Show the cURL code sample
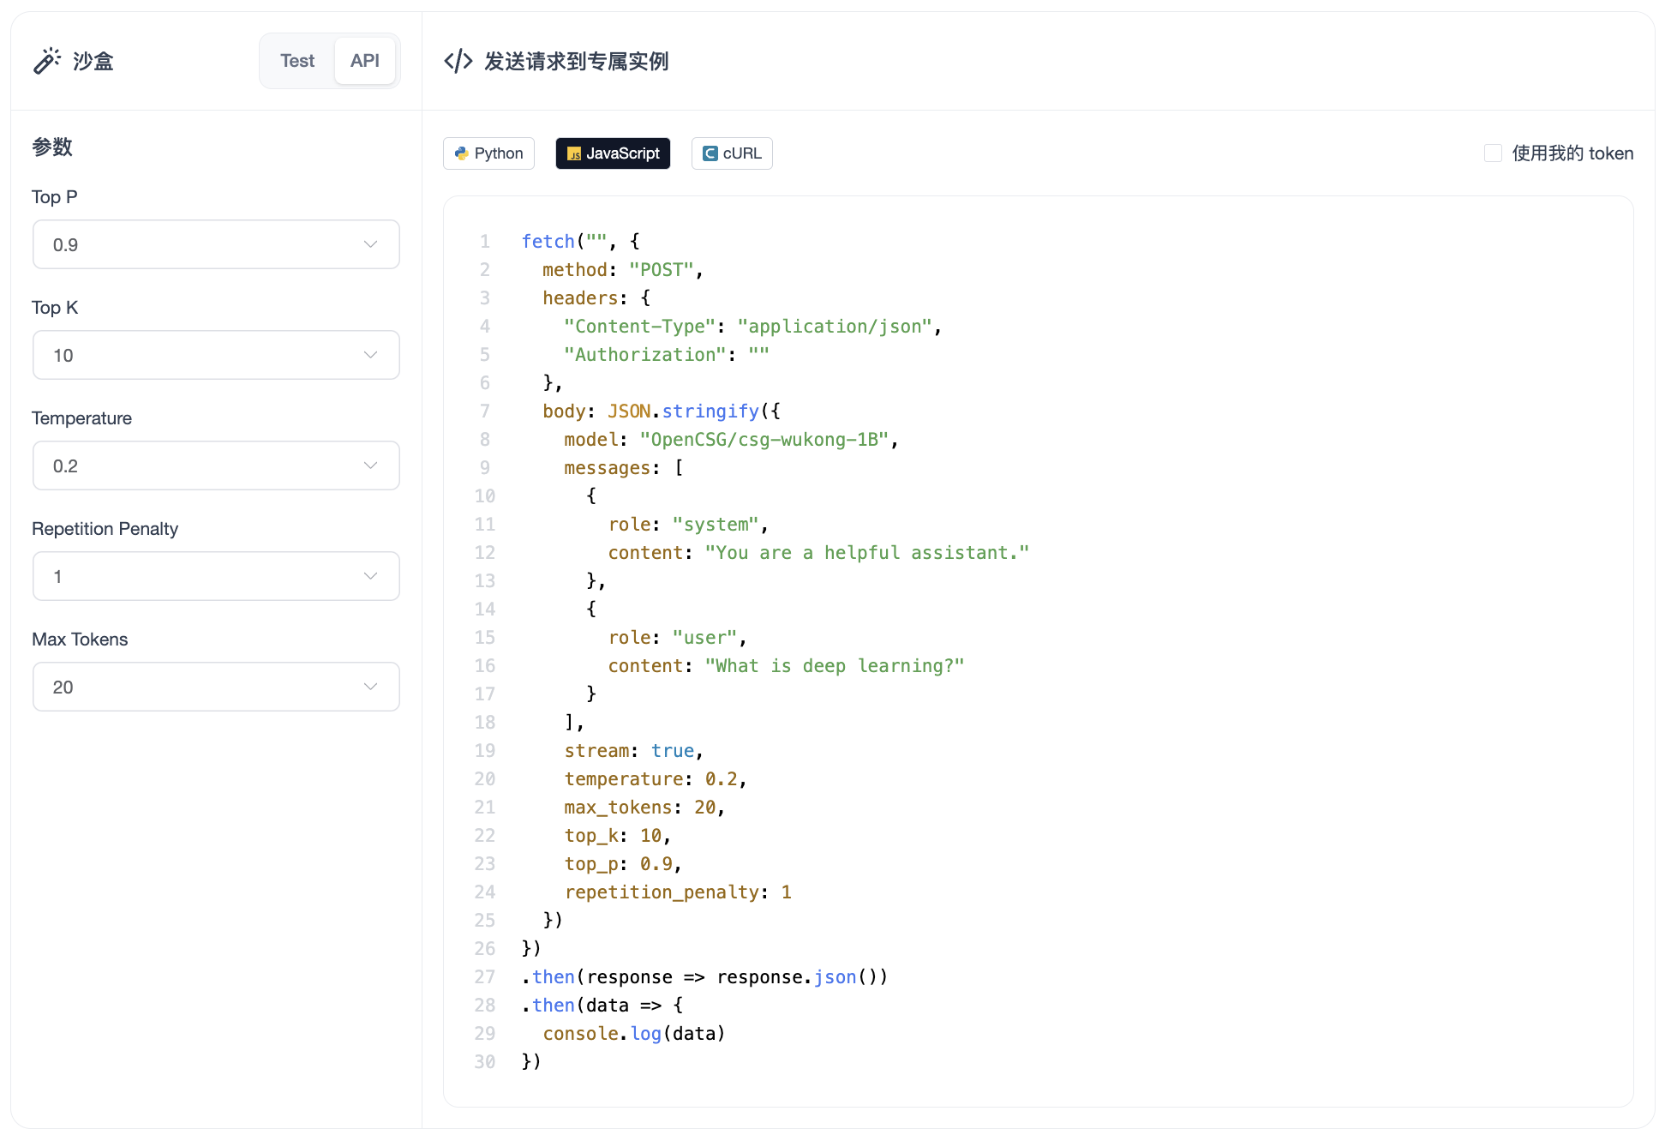The width and height of the screenshot is (1671, 1135). pyautogui.click(x=732, y=153)
